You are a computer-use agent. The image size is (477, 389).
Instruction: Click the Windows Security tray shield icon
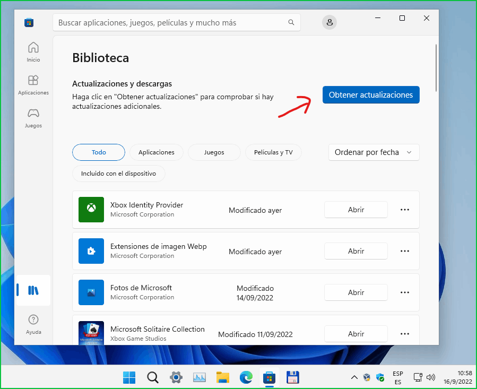(x=380, y=378)
